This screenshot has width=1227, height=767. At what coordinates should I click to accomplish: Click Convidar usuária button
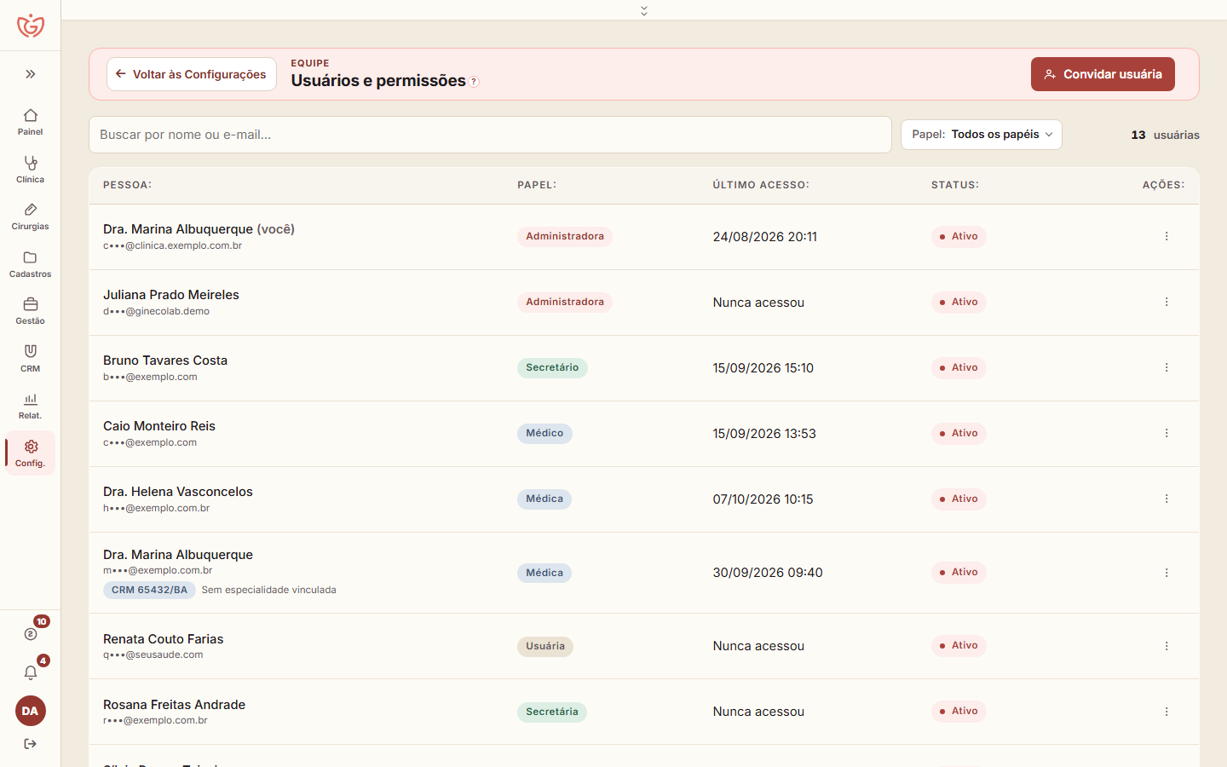(x=1103, y=74)
